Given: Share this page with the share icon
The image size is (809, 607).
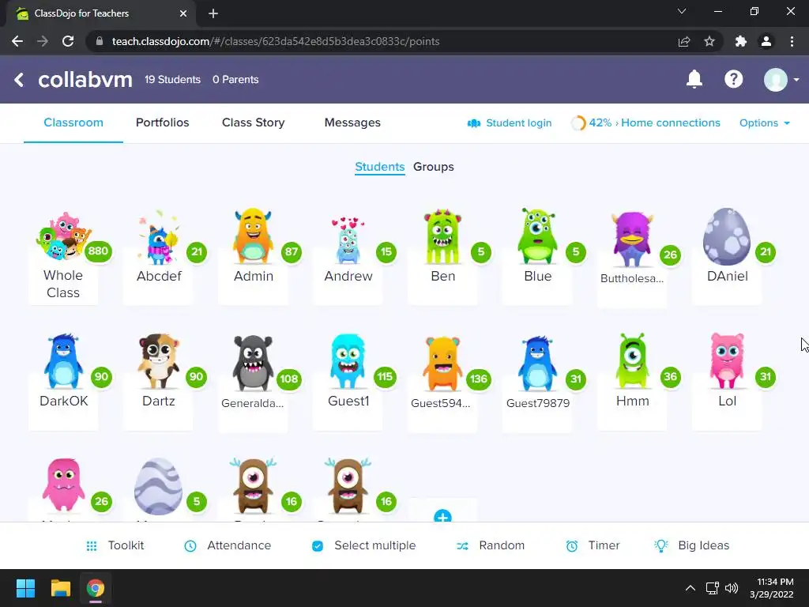Looking at the screenshot, I should [x=684, y=41].
